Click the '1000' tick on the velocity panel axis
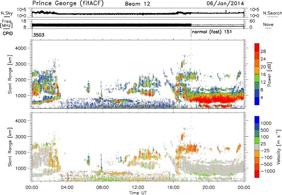282x195 pixels. coord(21,168)
